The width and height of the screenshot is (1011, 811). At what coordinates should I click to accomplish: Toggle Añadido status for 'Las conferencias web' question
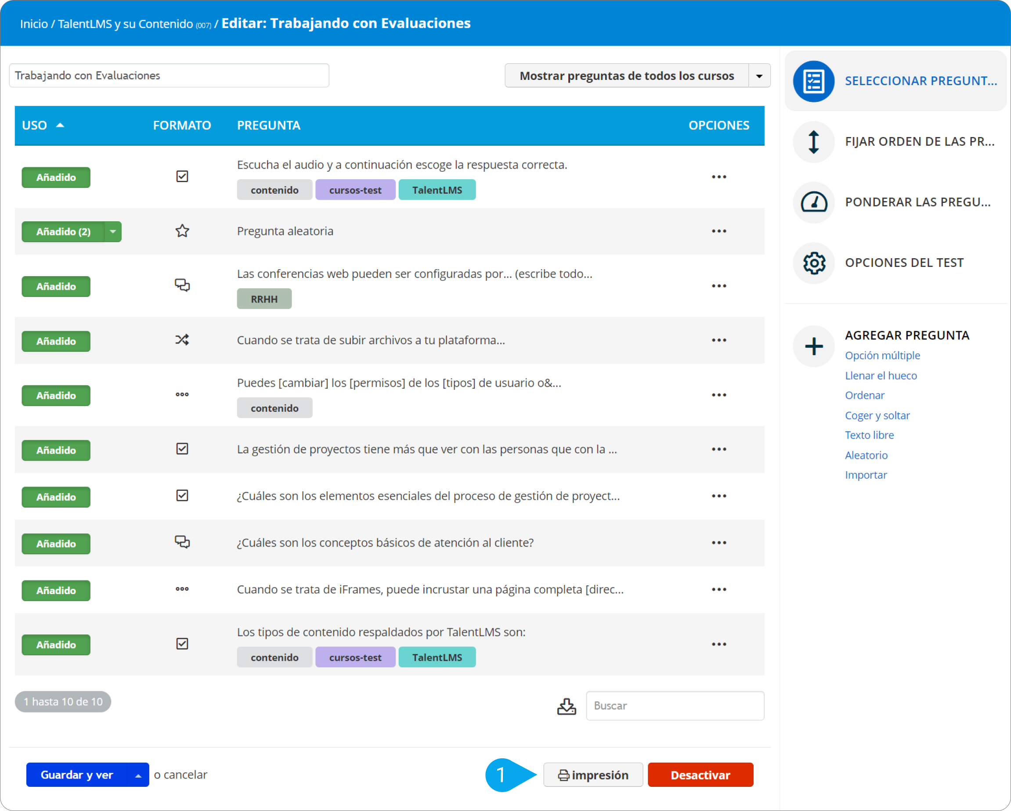coord(56,286)
